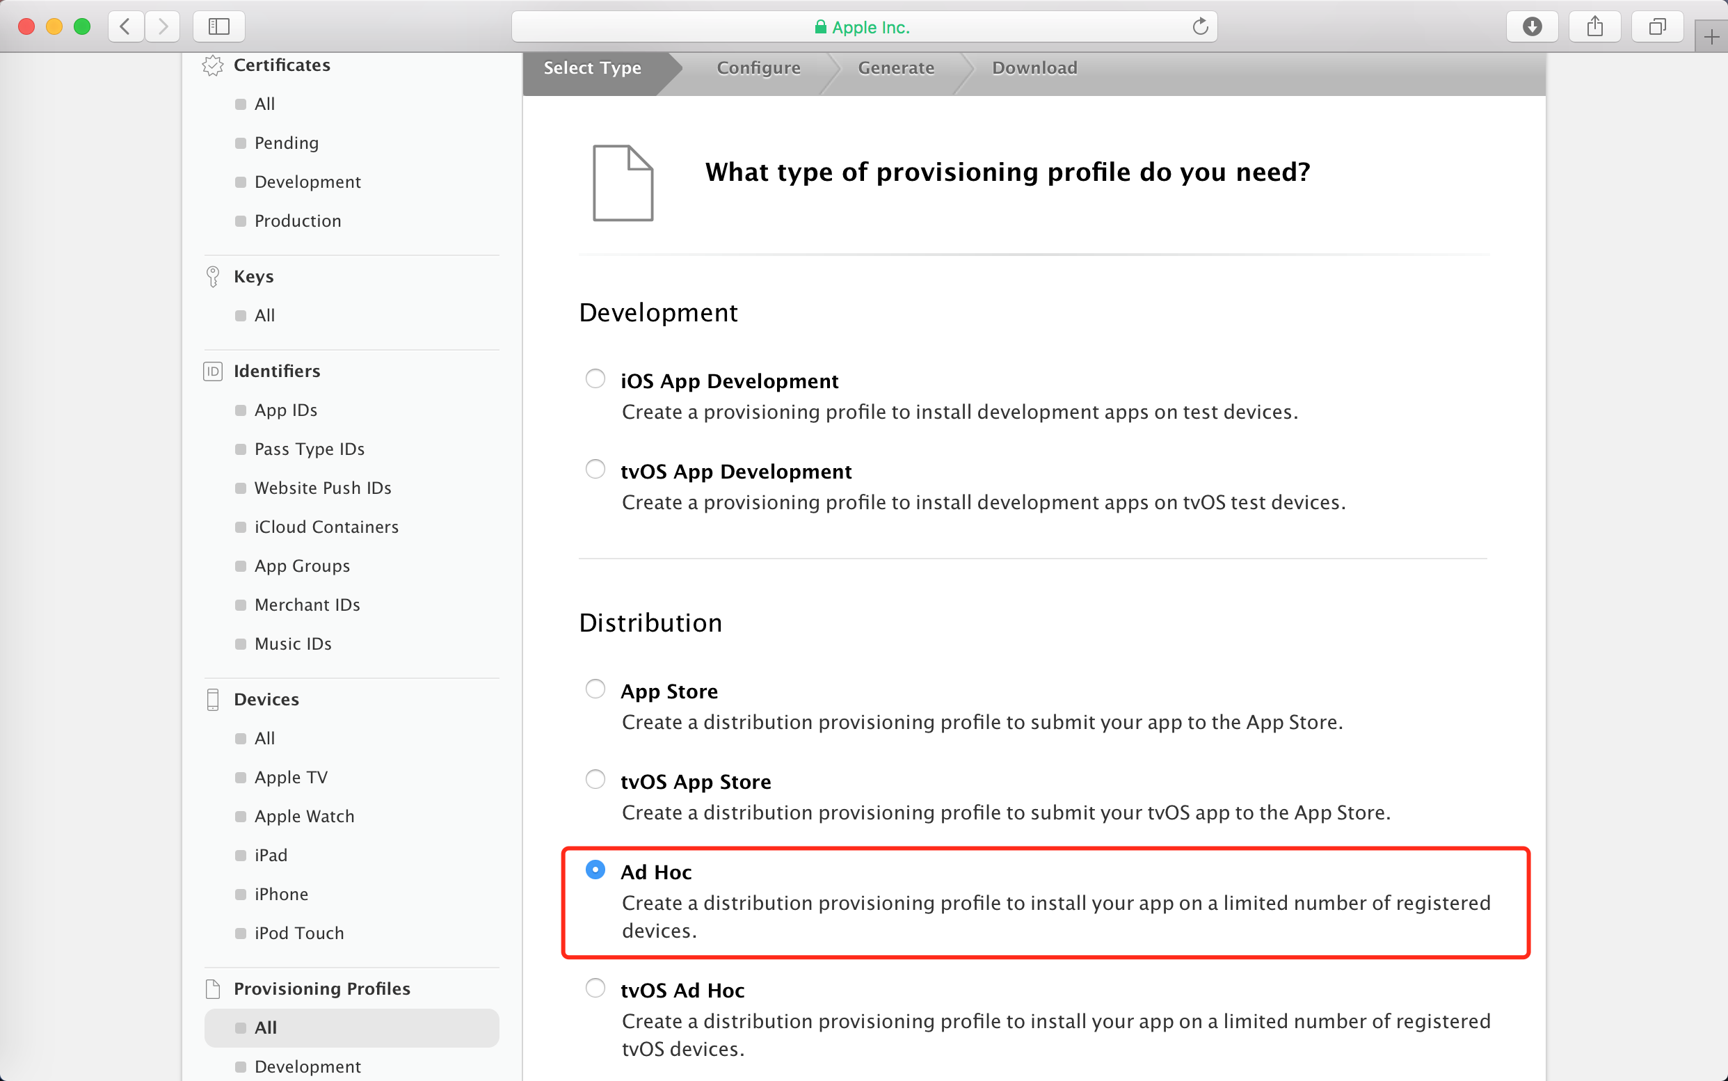Screen dimensions: 1728x1081
Task: Select the tvOS Ad Hoc radio button
Action: pos(595,987)
